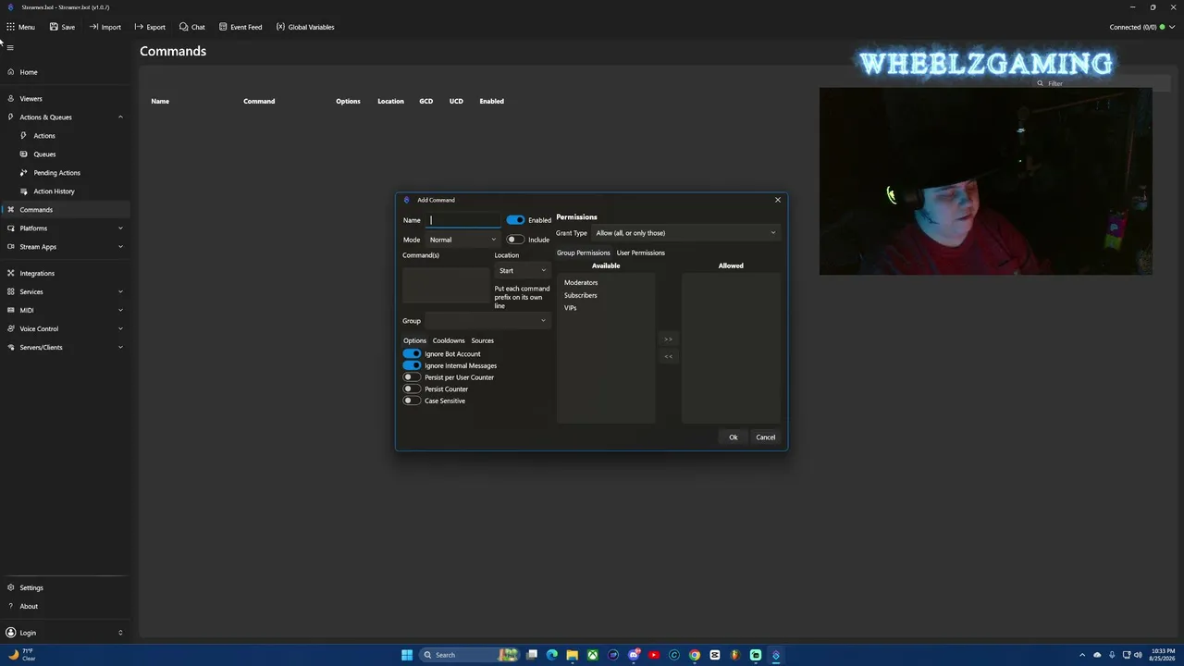
Task: Click the Save toolbar button
Action: pyautogui.click(x=62, y=27)
